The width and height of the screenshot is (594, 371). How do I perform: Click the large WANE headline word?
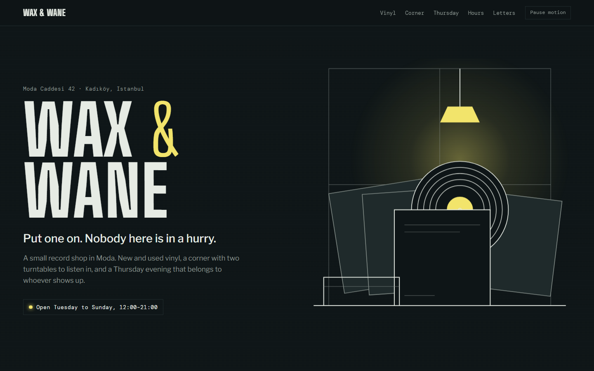click(x=96, y=190)
